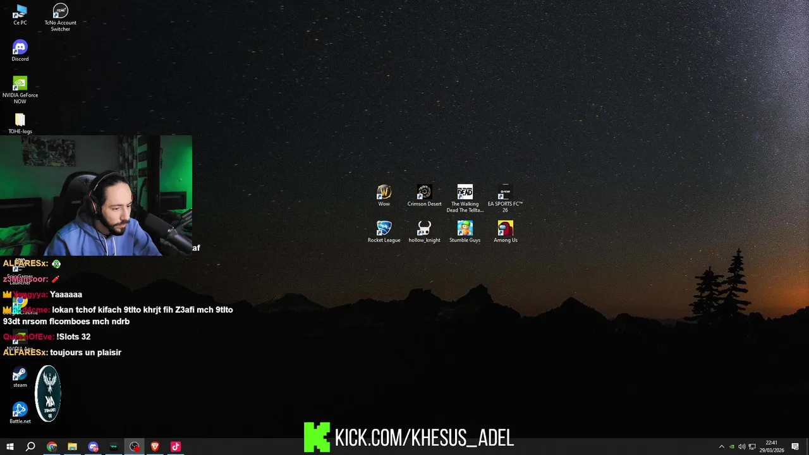Open the Windows Start menu
The height and width of the screenshot is (455, 809).
click(x=10, y=447)
